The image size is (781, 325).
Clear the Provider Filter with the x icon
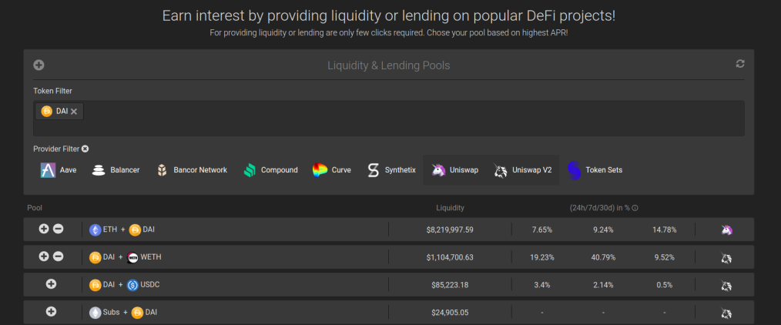[x=85, y=149]
